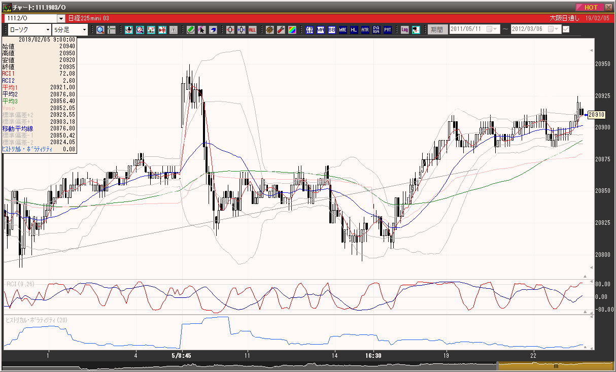Image resolution: width=616 pixels, height=372 pixels.
Task: Open the 5分足 timeframe dropdown
Action: pyautogui.click(x=70, y=29)
